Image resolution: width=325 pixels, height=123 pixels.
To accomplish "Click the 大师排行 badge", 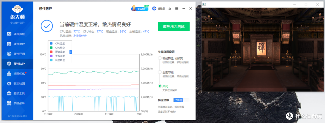I will coord(140,8).
